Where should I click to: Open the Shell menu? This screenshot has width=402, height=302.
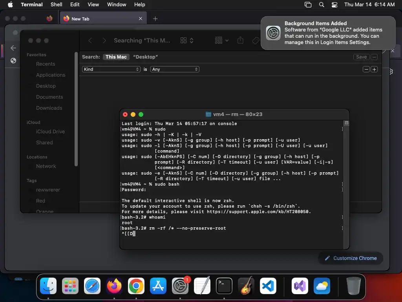pyautogui.click(x=57, y=5)
